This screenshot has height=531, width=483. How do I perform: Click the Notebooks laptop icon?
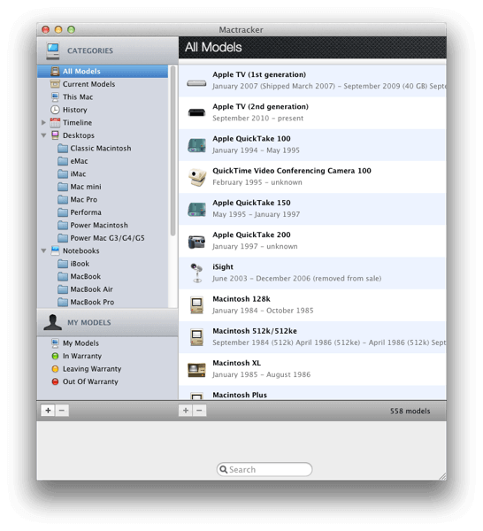click(55, 250)
